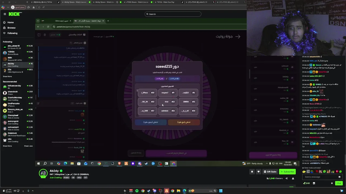The height and width of the screenshot is (194, 346).
Task: Open abu_abeer18 channel in Following list
Action: (x=18, y=47)
